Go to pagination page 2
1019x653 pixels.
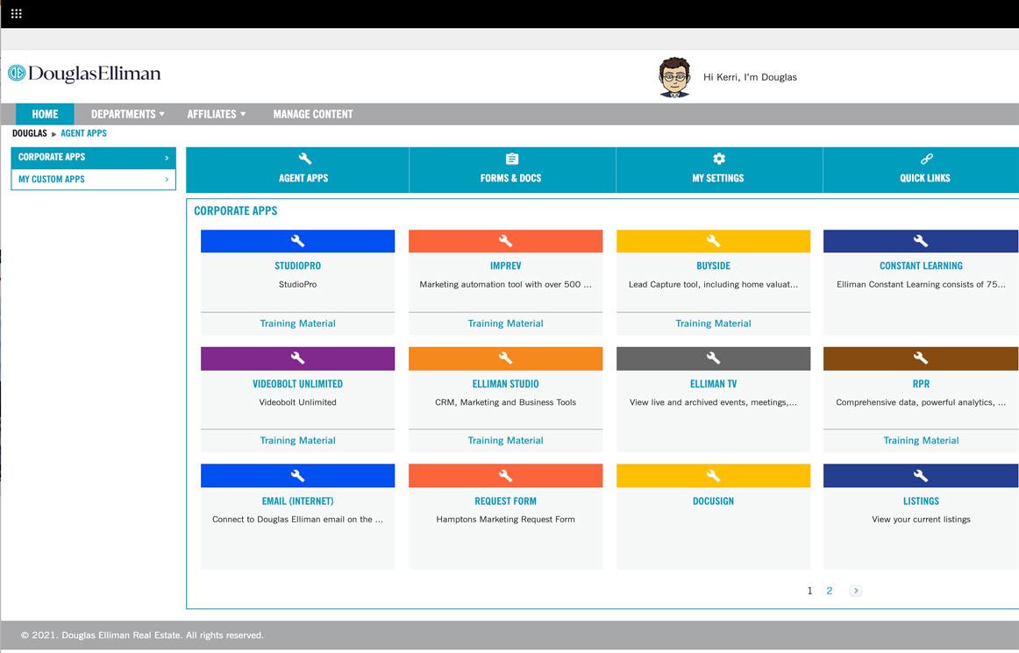830,591
